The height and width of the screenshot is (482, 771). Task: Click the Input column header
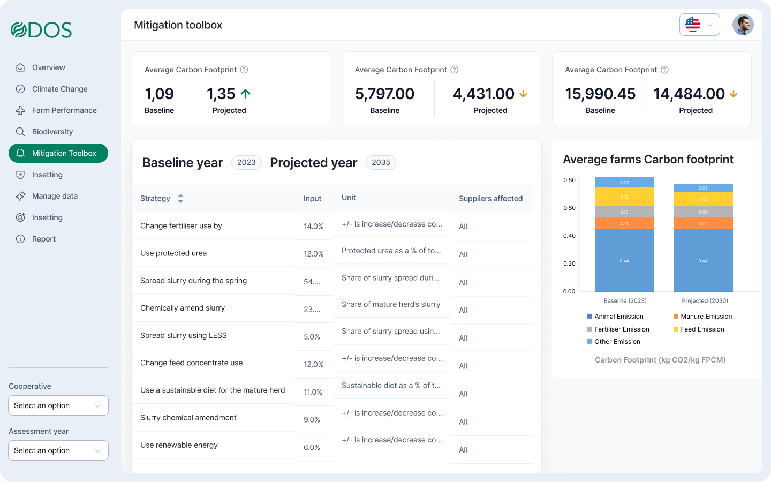click(x=313, y=199)
